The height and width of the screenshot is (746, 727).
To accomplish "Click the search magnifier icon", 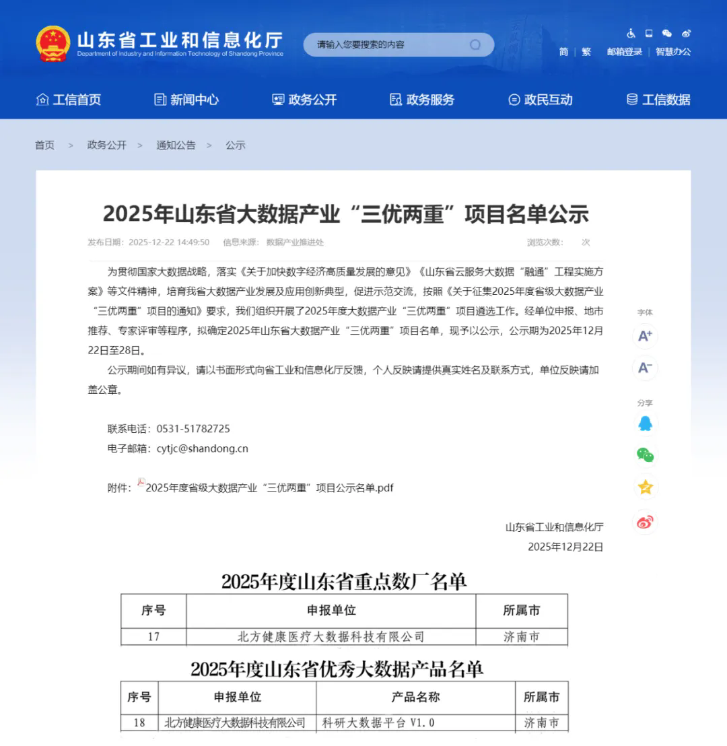I will pyautogui.click(x=475, y=45).
